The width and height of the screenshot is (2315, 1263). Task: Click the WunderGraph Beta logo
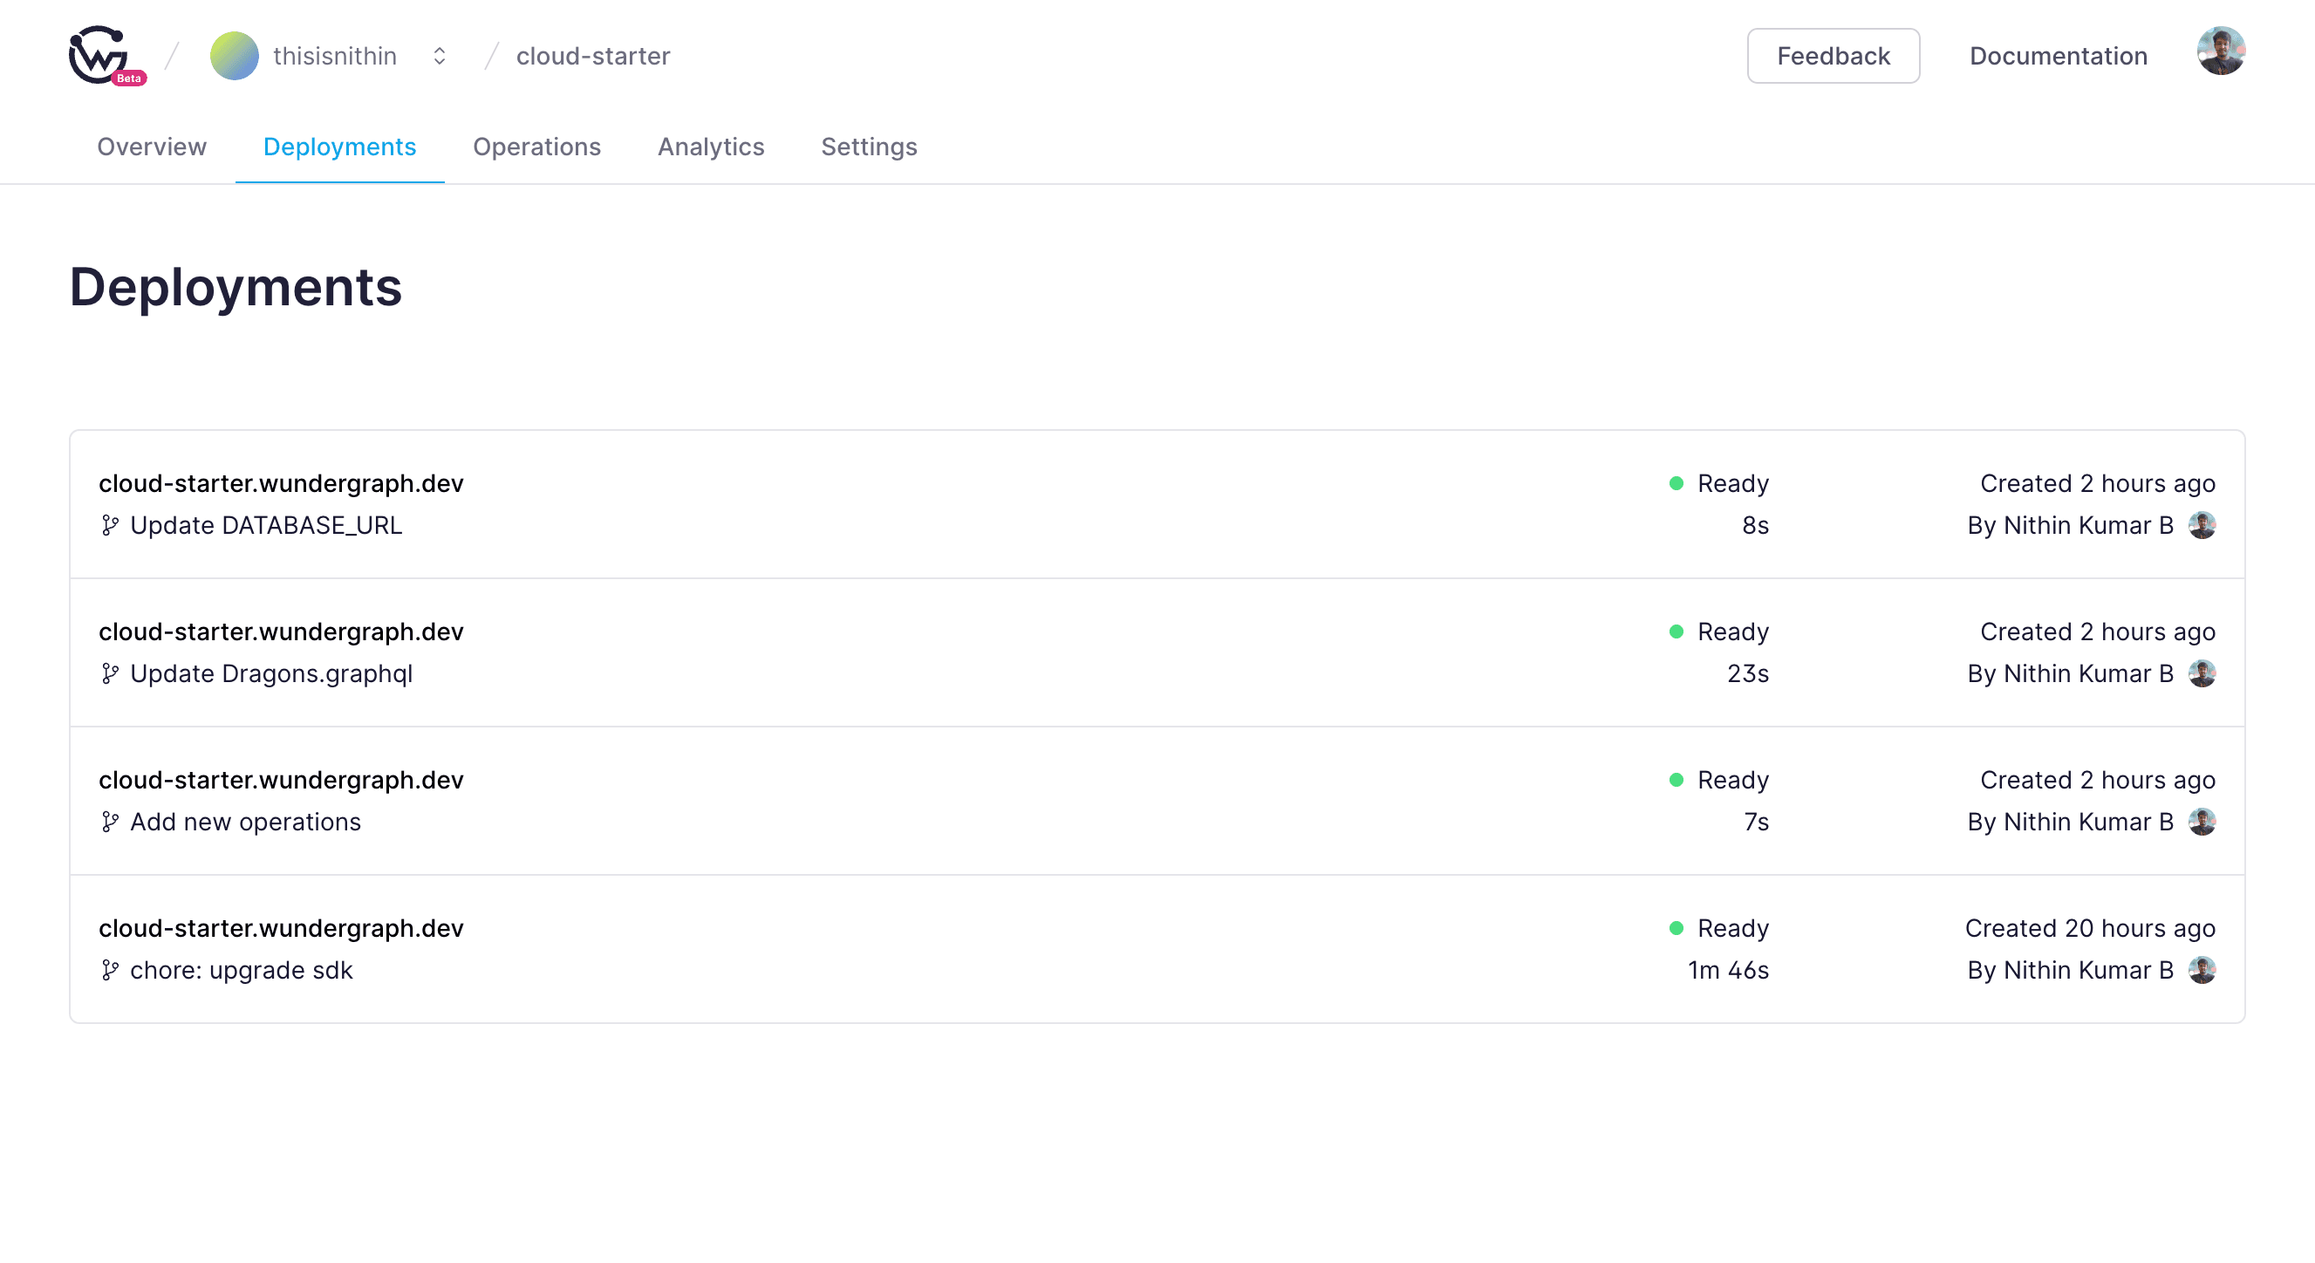[x=107, y=56]
